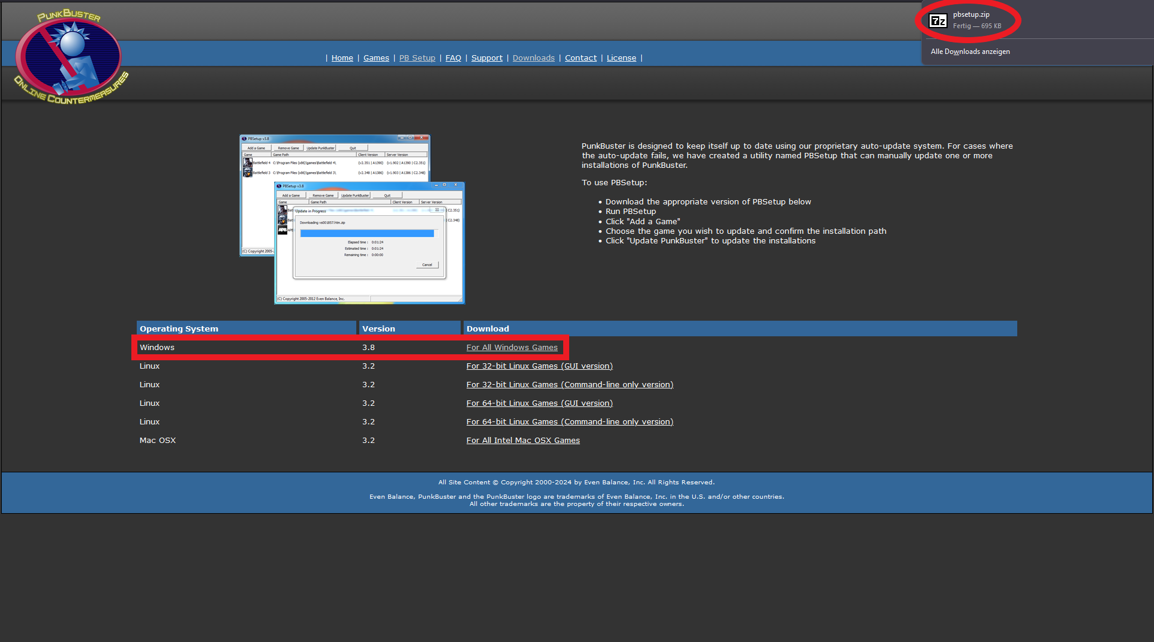Select the Mac OSX operating system cell
The width and height of the screenshot is (1154, 642).
click(x=158, y=441)
